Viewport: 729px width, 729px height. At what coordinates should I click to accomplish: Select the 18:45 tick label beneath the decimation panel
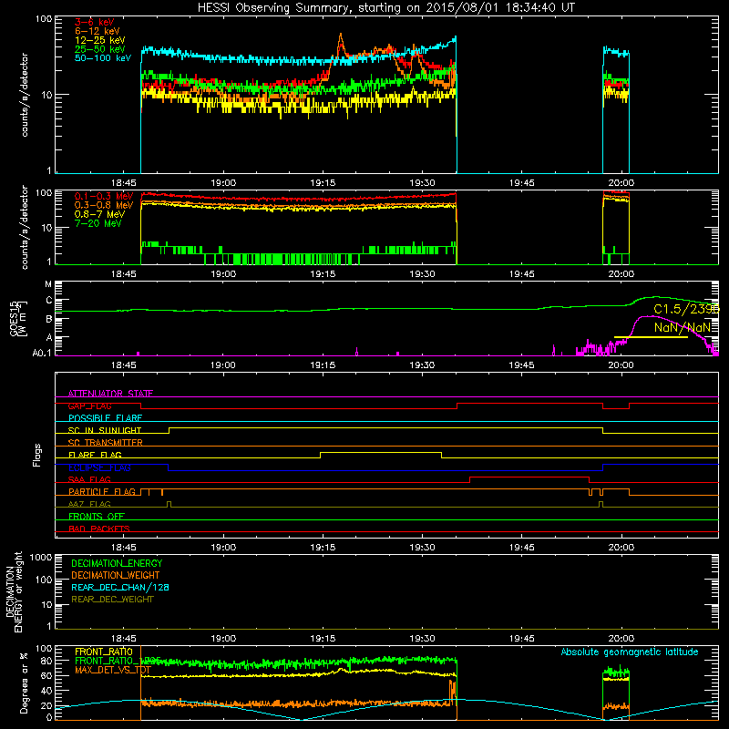point(124,639)
